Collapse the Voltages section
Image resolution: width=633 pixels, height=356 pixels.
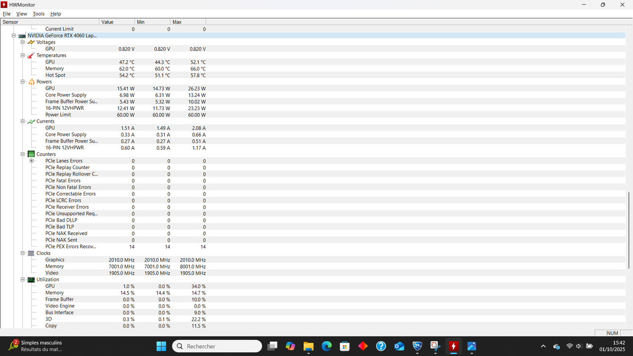(x=23, y=42)
